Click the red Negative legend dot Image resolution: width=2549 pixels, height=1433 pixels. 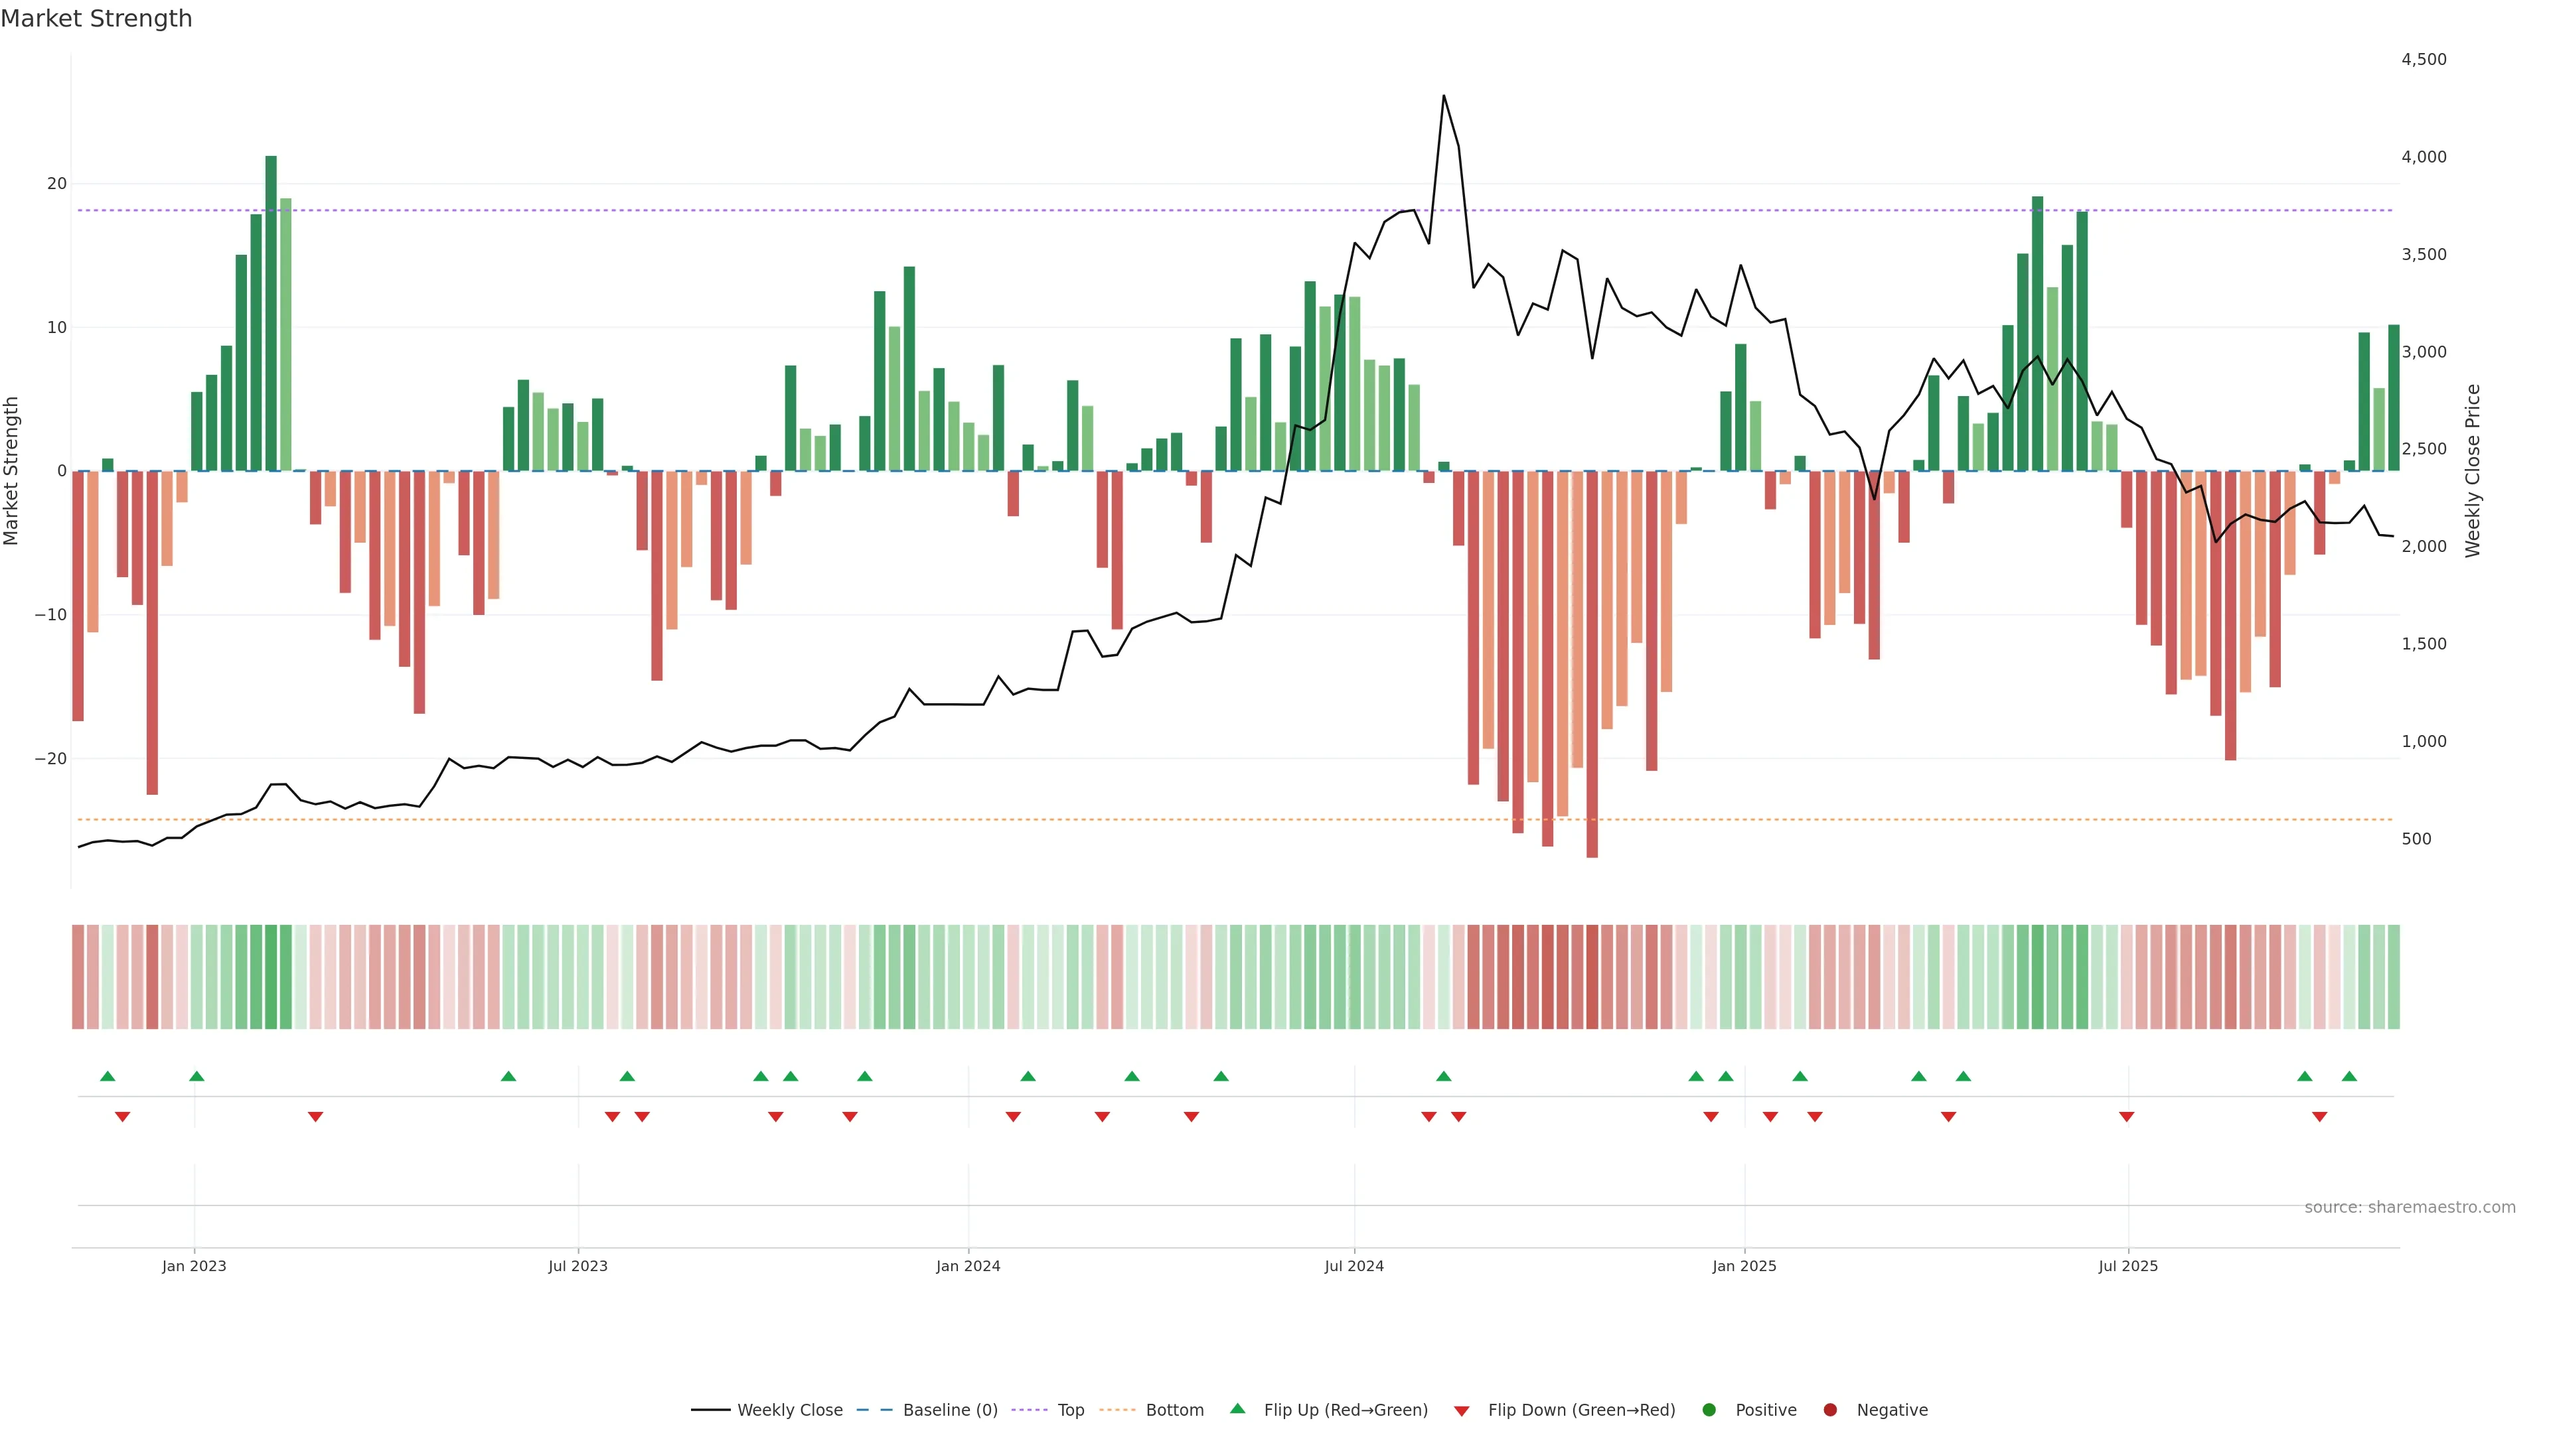click(x=1829, y=1410)
